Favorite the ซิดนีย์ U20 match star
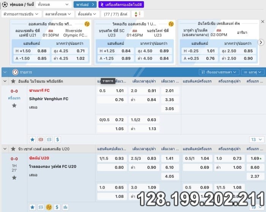The width and height of the screenshot is (266, 212). pos(14,177)
